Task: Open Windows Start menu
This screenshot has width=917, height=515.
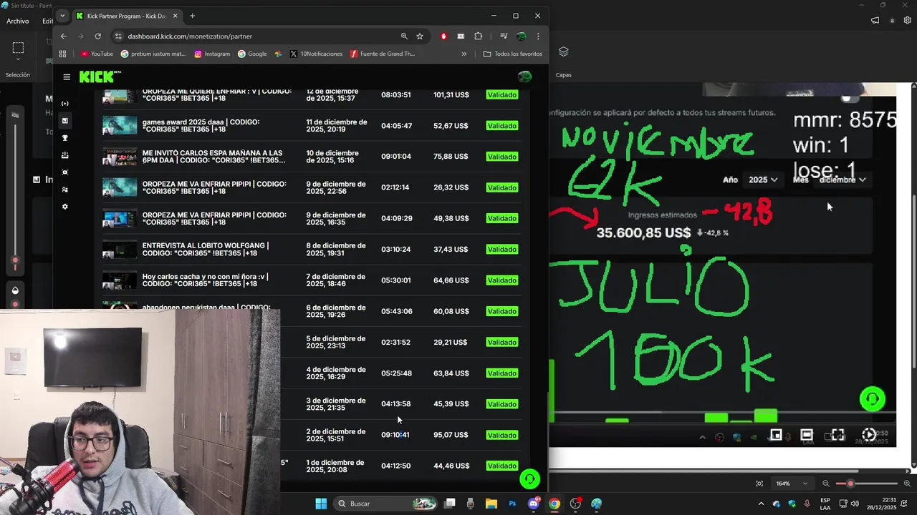Action: tap(321, 504)
